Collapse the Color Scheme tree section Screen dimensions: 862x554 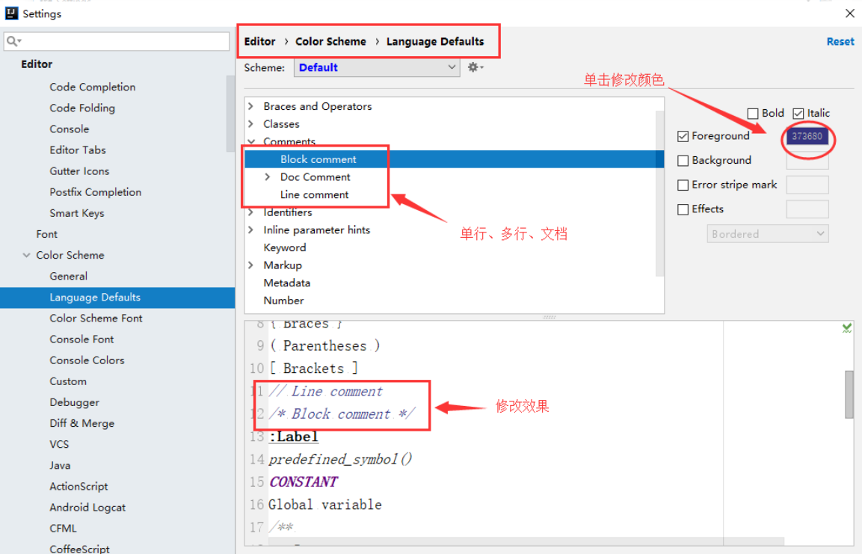coord(26,255)
